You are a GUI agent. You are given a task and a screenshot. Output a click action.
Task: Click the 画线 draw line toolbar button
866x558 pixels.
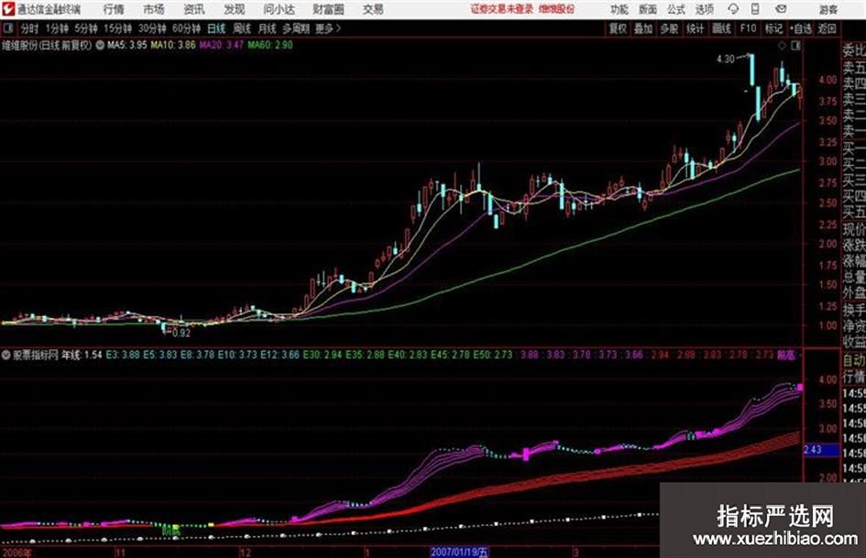tap(721, 28)
